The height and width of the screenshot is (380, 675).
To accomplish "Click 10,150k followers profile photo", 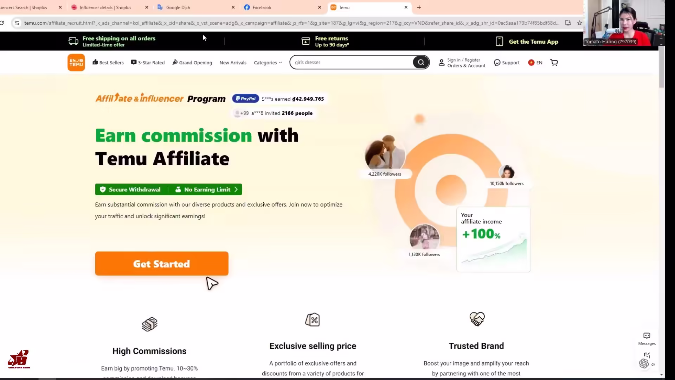I will click(507, 172).
